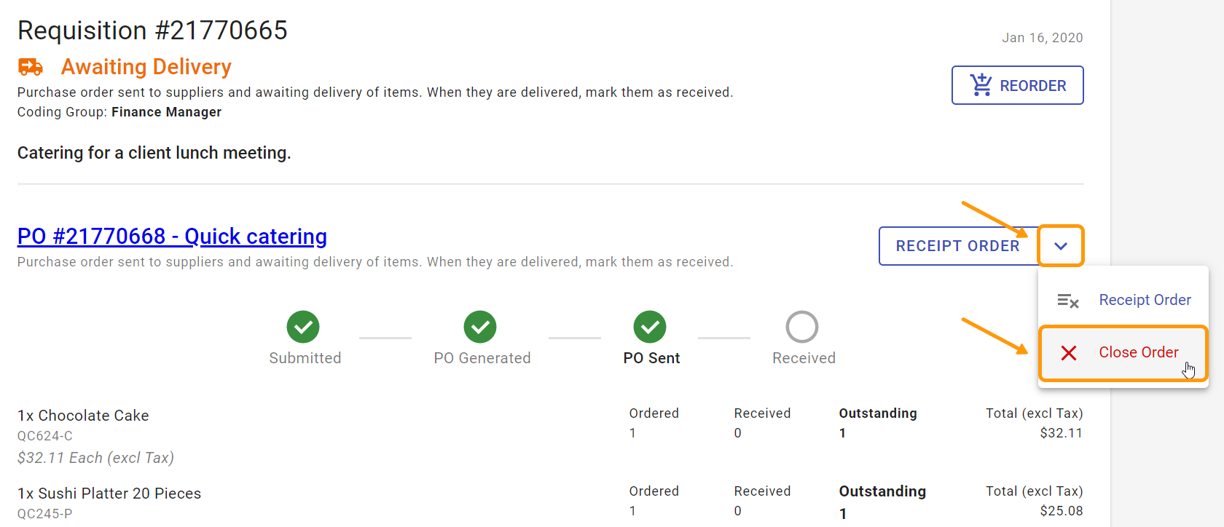
Task: Click the orange delivery truck icon
Action: point(30,66)
